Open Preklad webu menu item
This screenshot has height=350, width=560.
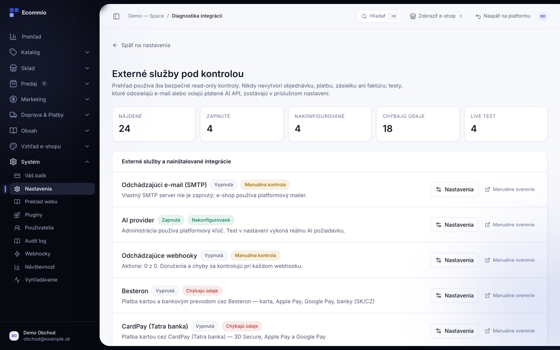pyautogui.click(x=52, y=201)
